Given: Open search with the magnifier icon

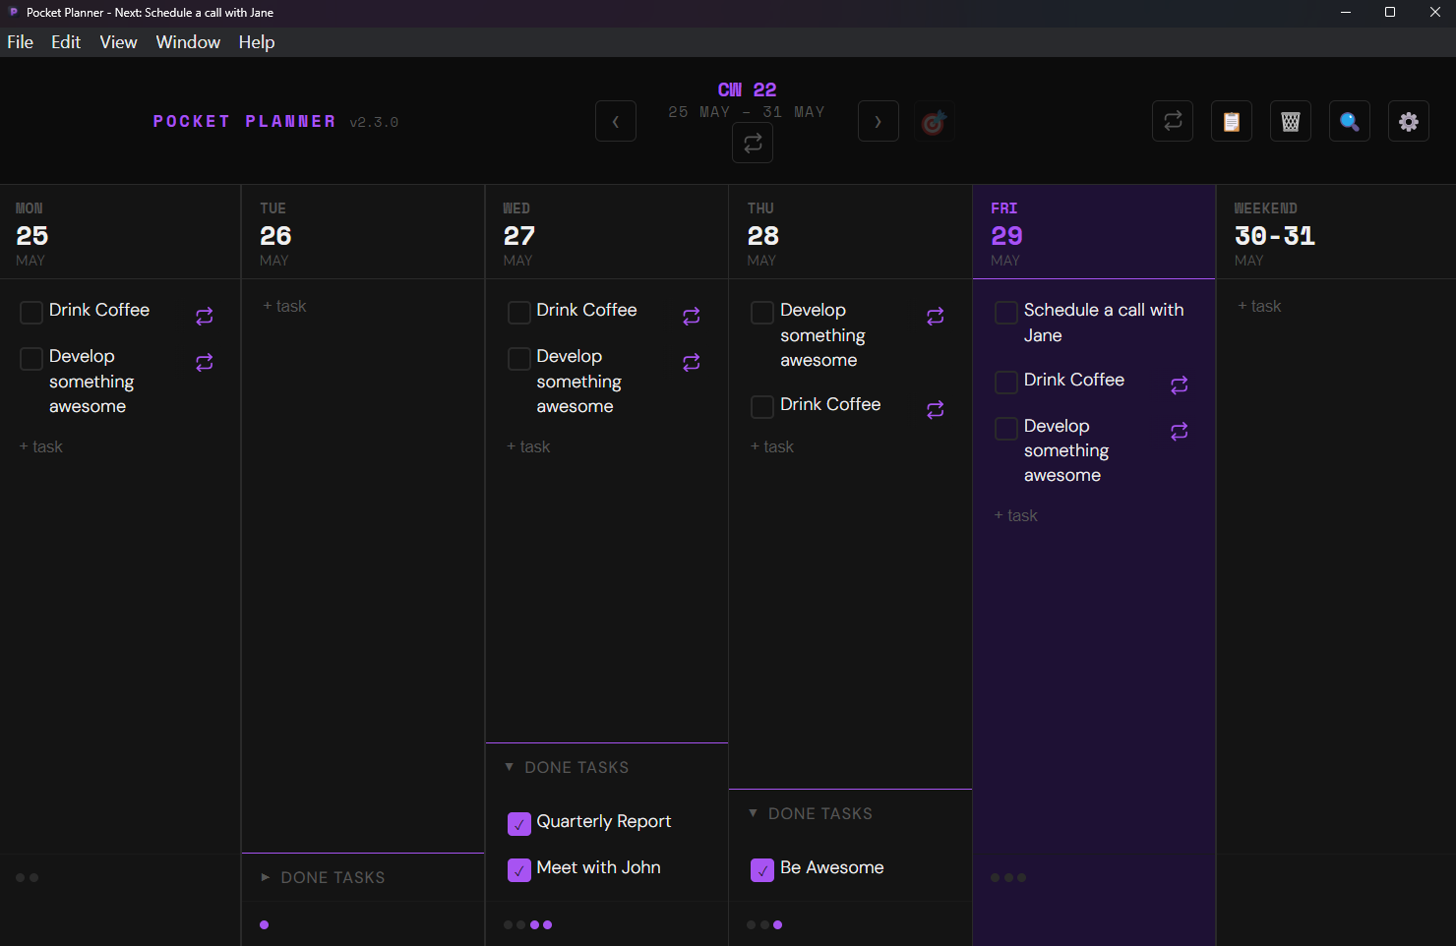Looking at the screenshot, I should pyautogui.click(x=1350, y=121).
